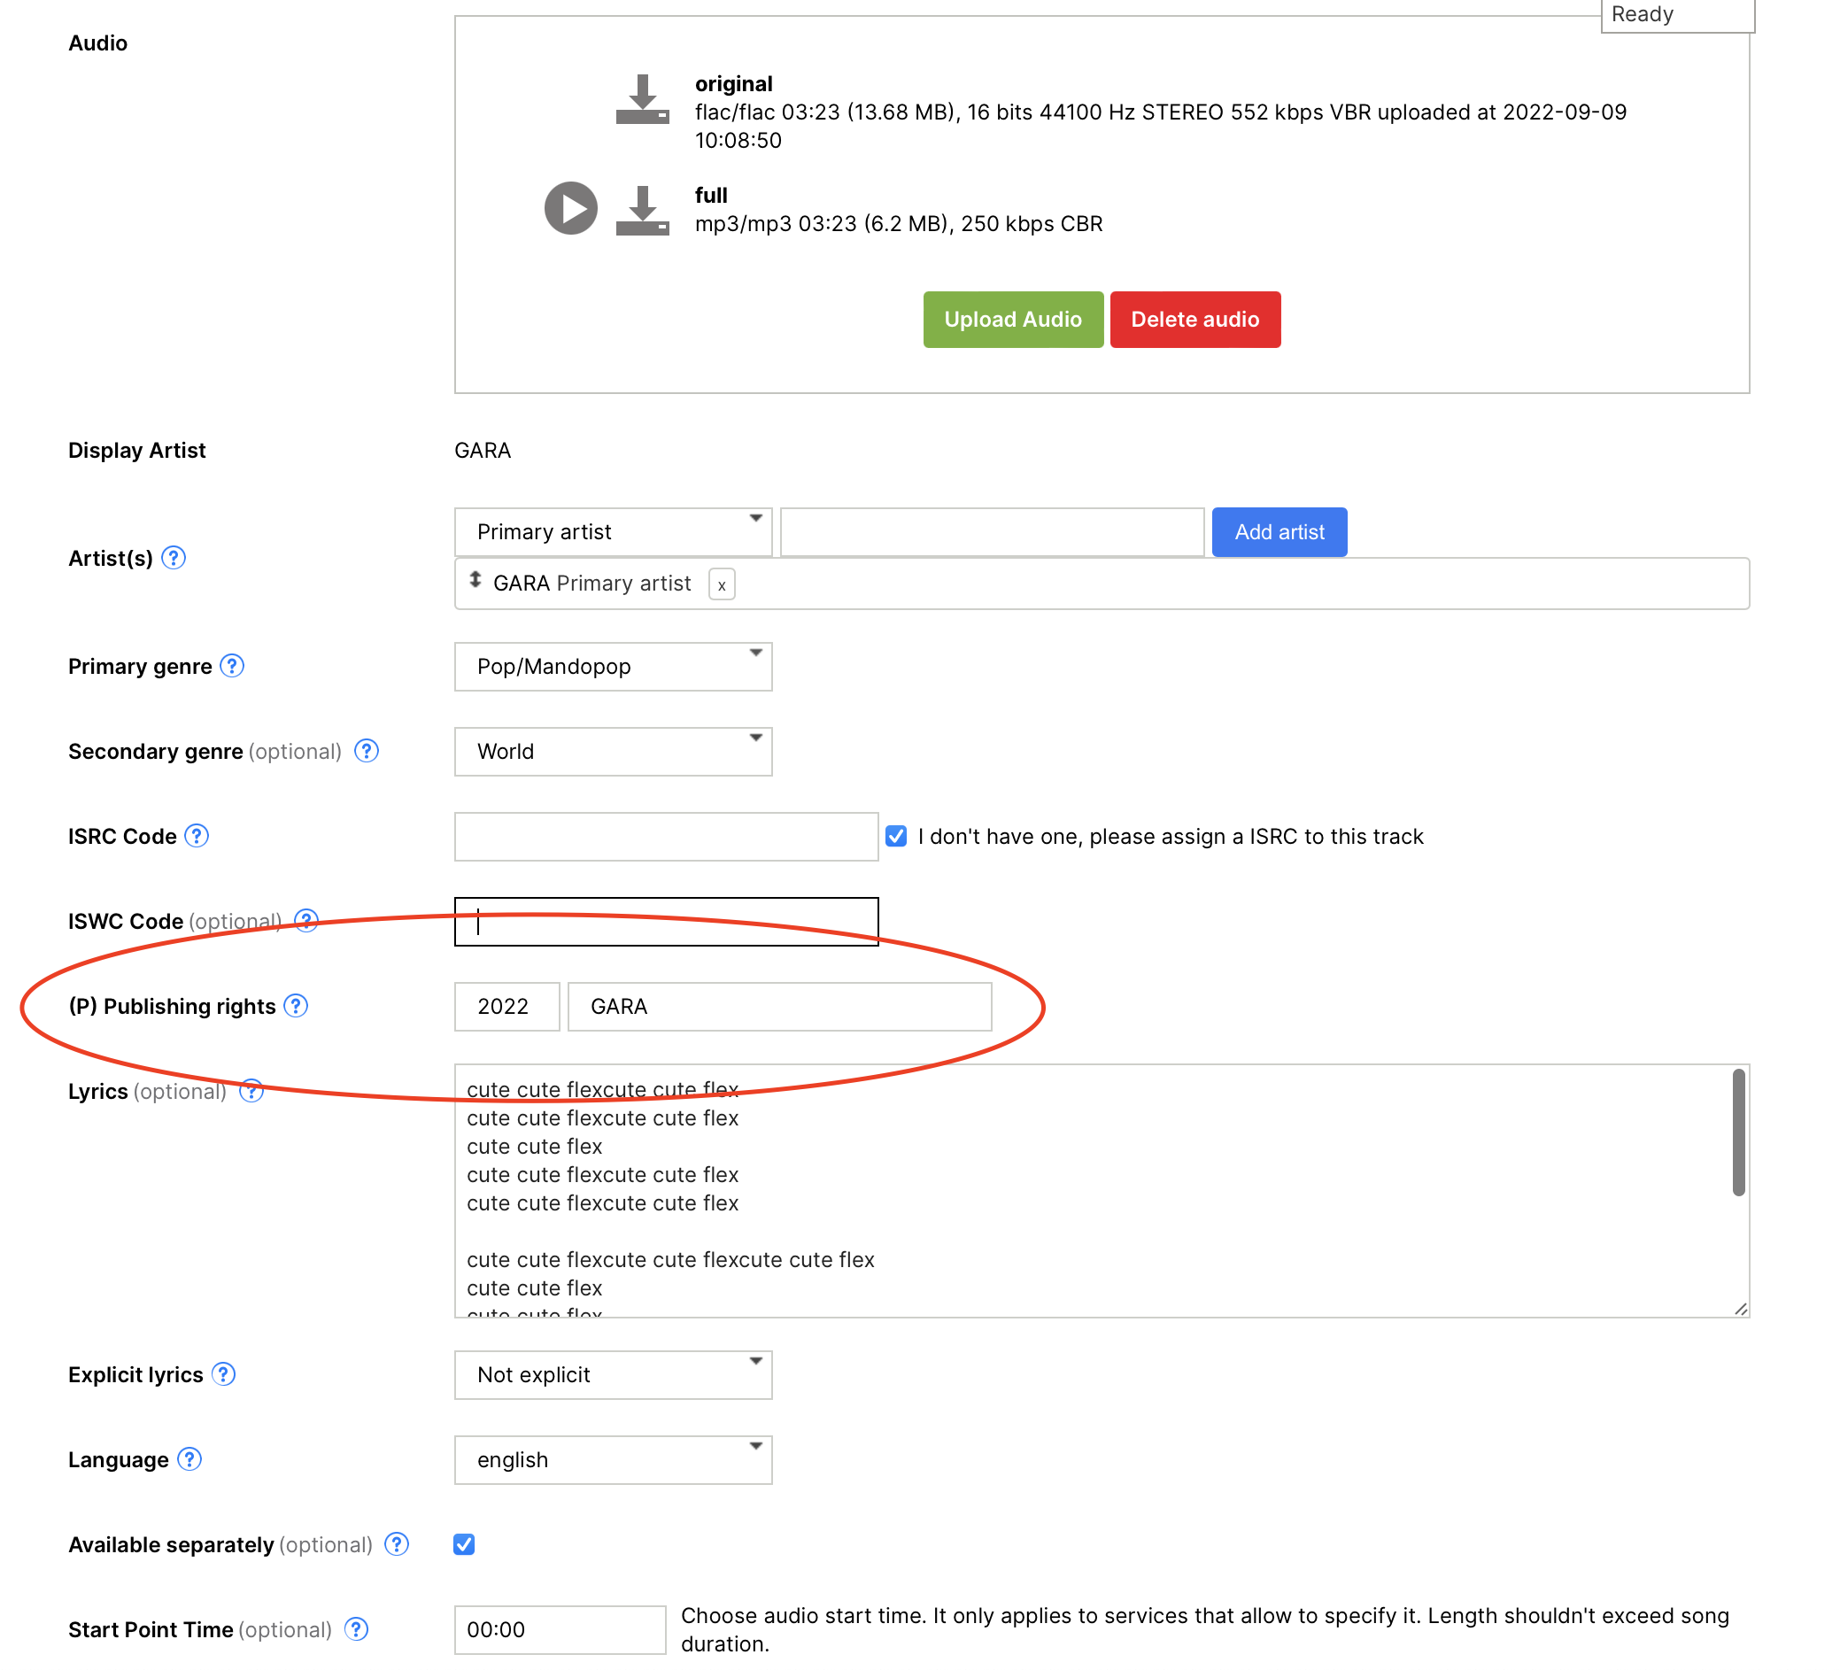Show help for ISRC Code
The image size is (1840, 1670).
(x=197, y=836)
